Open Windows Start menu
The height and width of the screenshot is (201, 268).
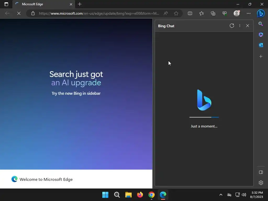pyautogui.click(x=105, y=195)
